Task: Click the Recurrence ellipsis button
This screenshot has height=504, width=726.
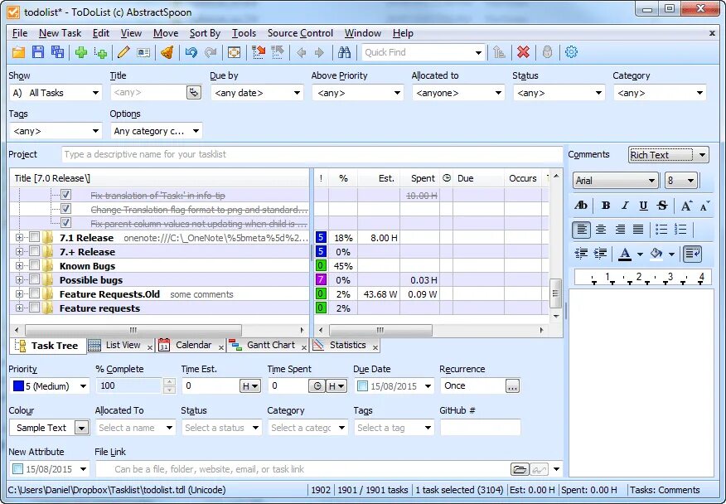Action: pos(512,386)
